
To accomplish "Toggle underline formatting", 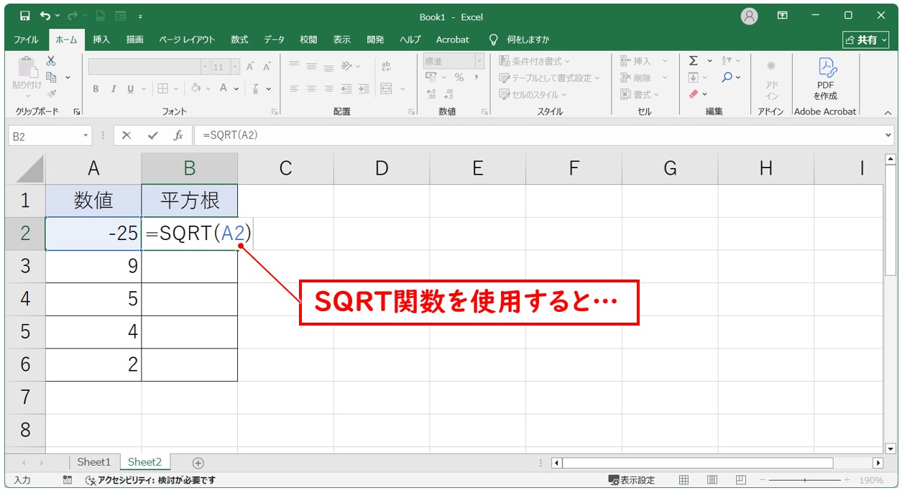I will [131, 88].
